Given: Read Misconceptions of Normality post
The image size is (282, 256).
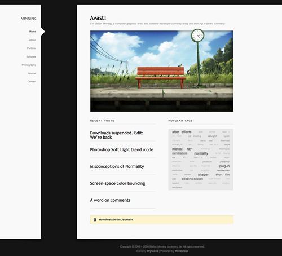Looking at the screenshot, I should [117, 166].
